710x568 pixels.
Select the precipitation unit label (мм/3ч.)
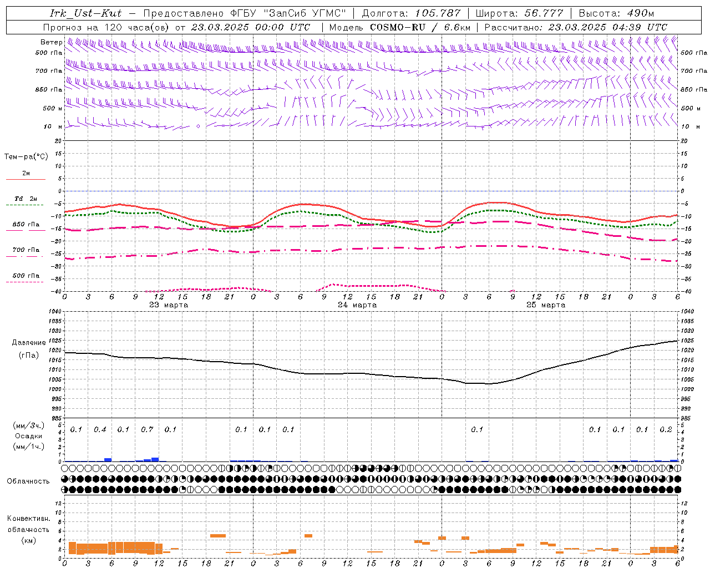(x=29, y=425)
